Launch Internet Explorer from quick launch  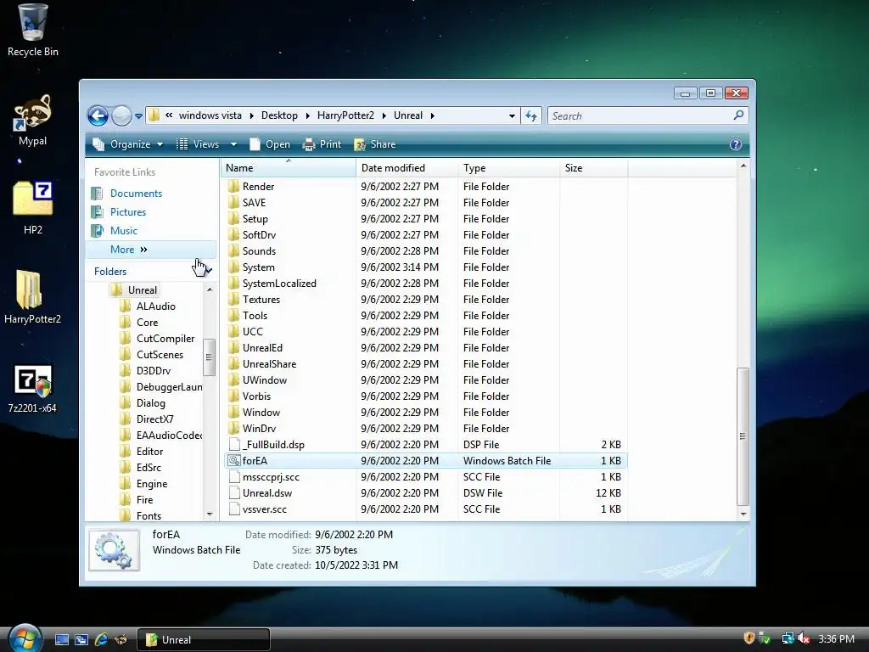(x=101, y=640)
